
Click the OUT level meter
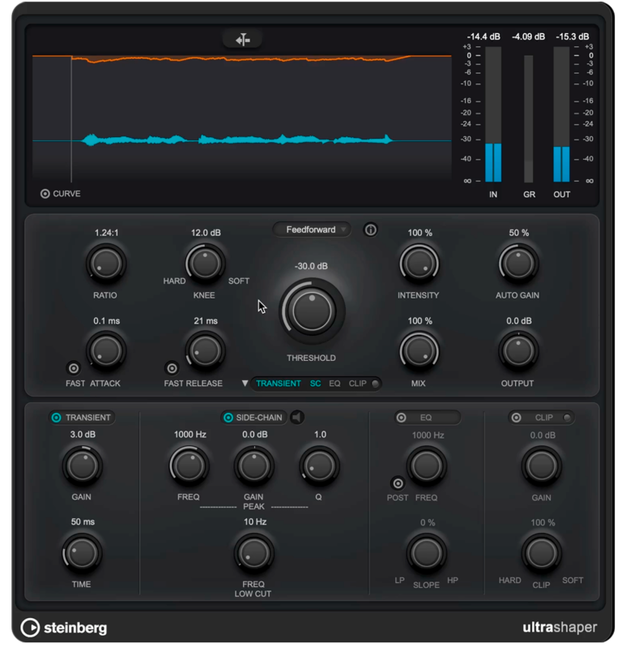coord(561,114)
